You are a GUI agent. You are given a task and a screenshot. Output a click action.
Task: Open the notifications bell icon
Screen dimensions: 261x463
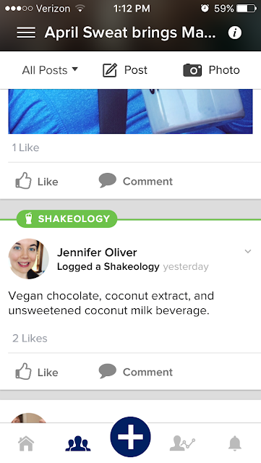click(235, 443)
